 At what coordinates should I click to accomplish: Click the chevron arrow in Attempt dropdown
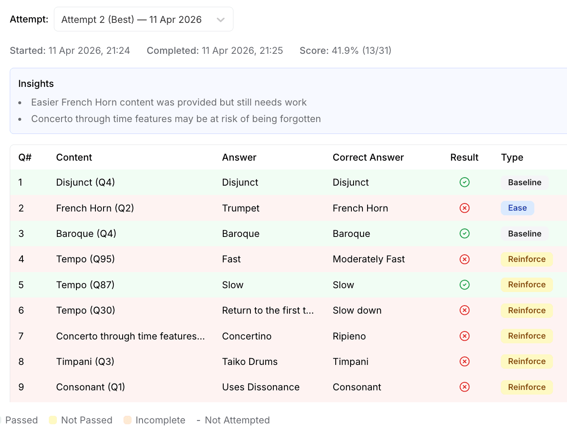220,20
